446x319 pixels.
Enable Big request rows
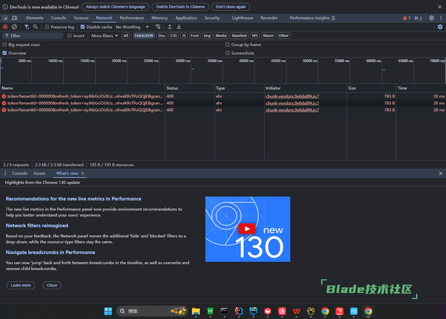(5, 44)
